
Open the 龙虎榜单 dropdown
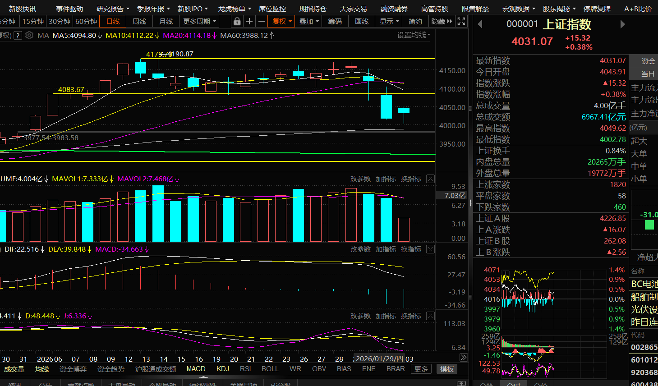(x=234, y=9)
